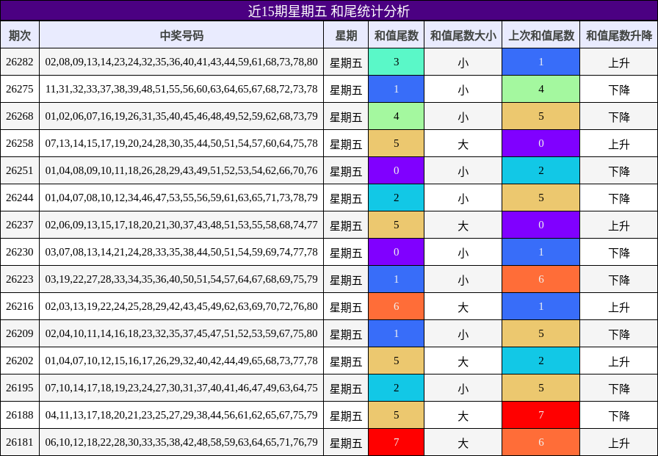Click period number 26209
This screenshot has width=658, height=456.
tap(20, 333)
